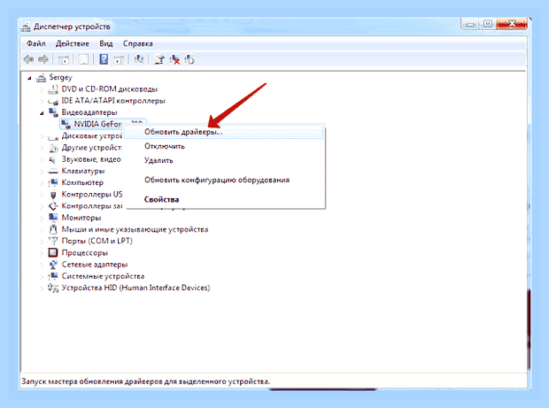Scan for hardware changes toolbar icon
This screenshot has width=549, height=408.
pyautogui.click(x=139, y=59)
